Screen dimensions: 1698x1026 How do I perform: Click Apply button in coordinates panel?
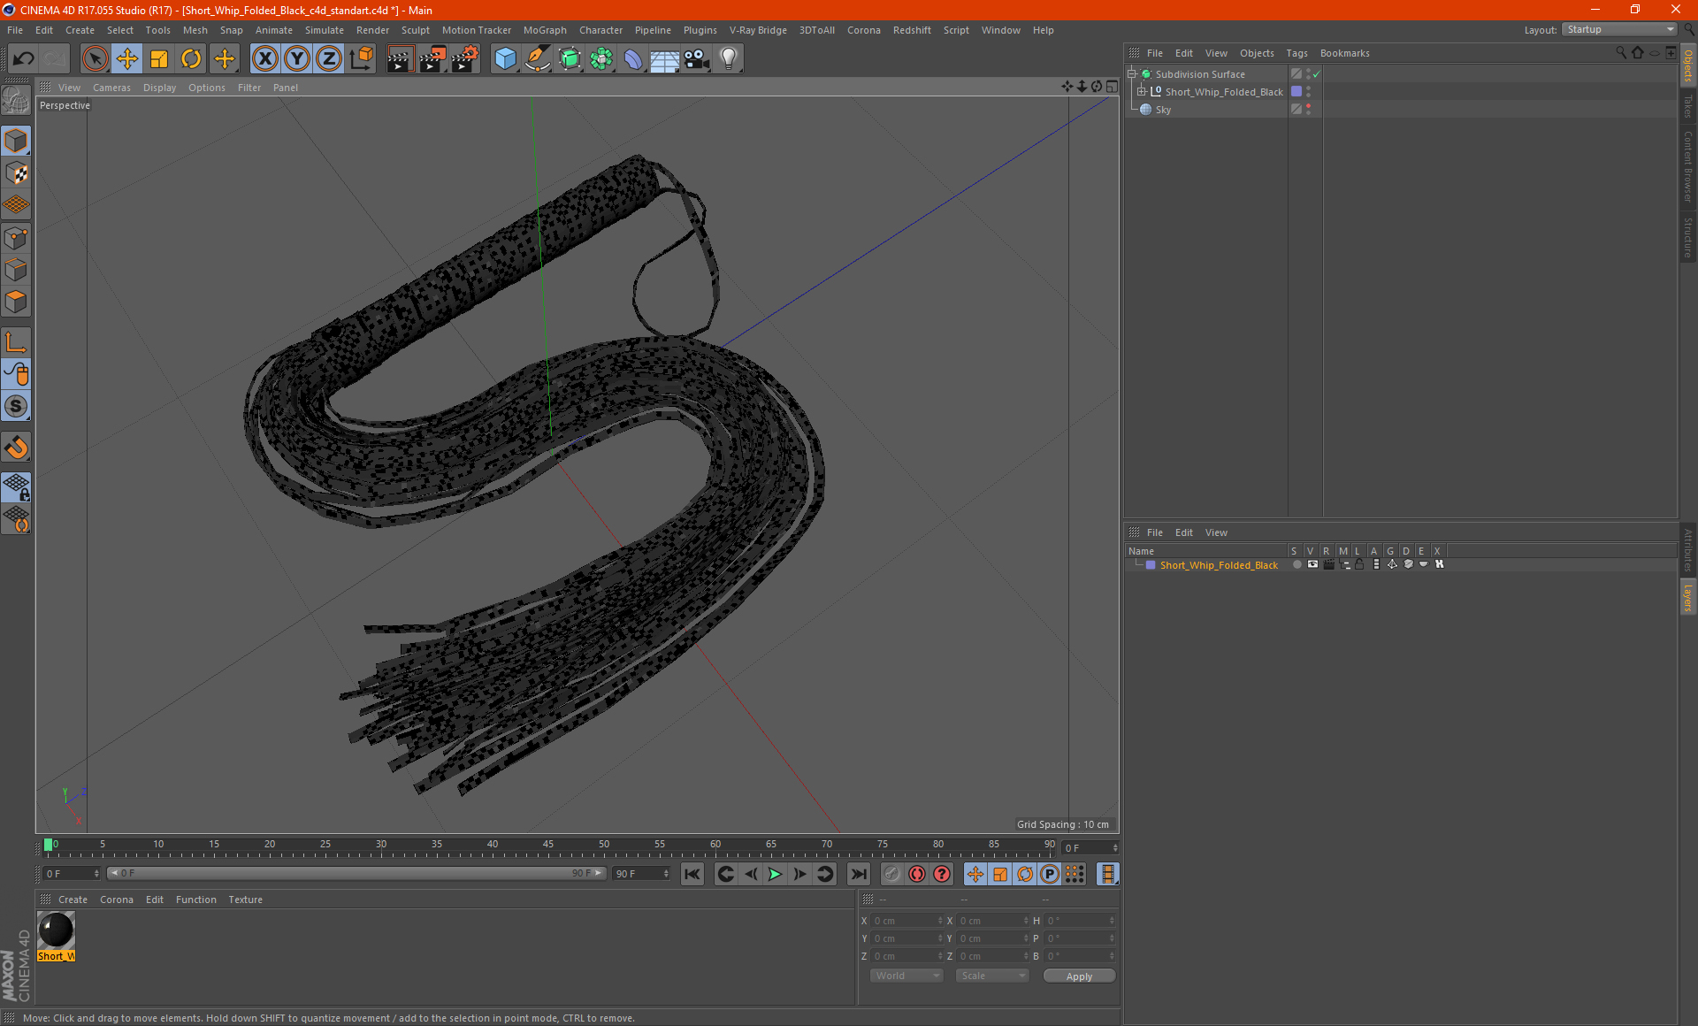point(1074,975)
